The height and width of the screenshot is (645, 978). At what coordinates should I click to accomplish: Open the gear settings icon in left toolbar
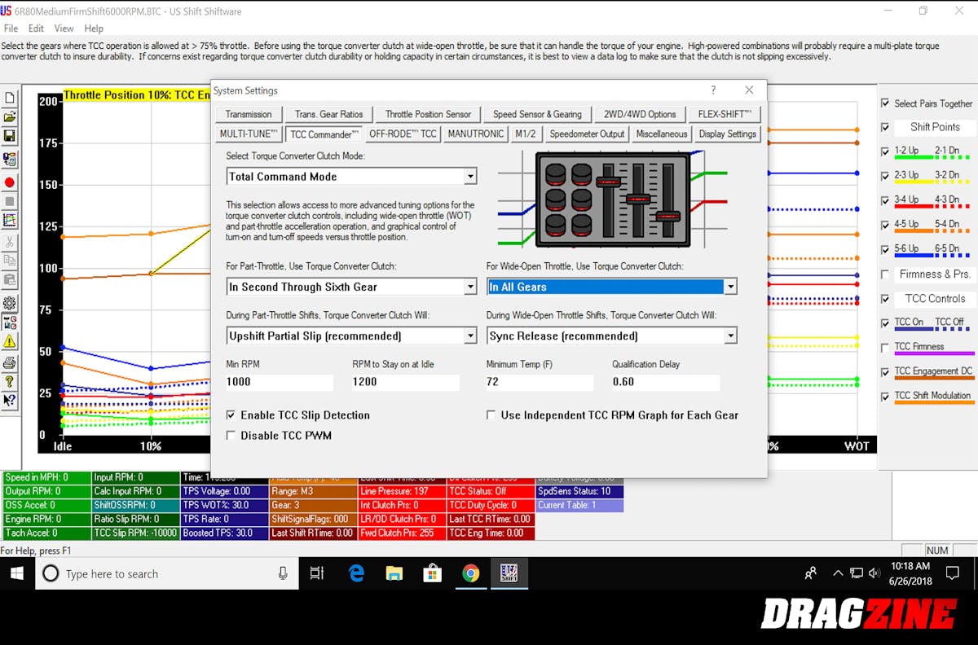click(x=10, y=303)
